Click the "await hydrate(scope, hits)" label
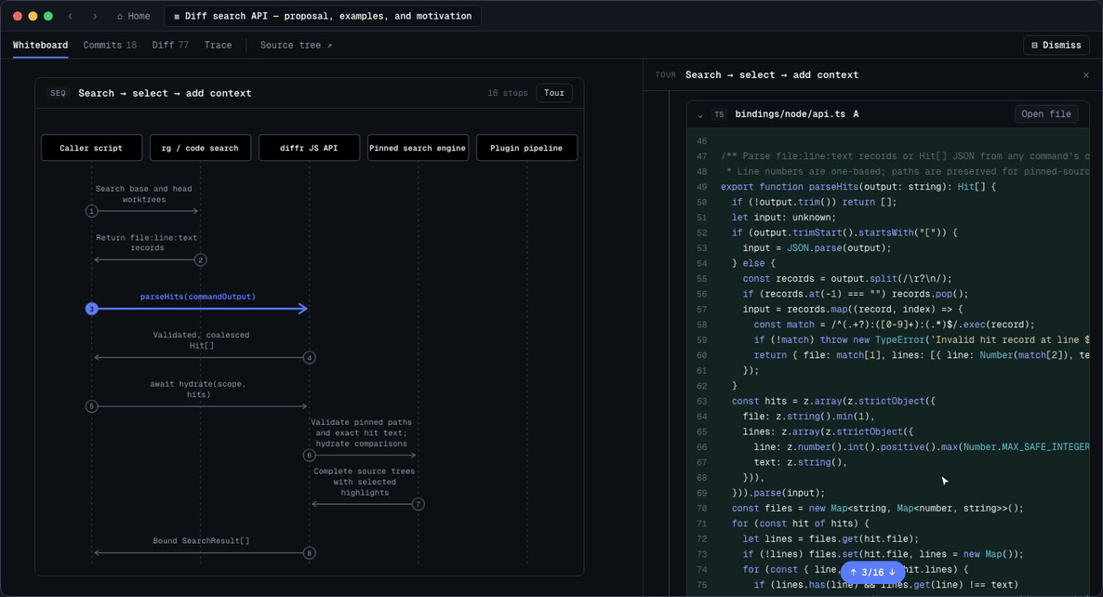 tap(198, 389)
